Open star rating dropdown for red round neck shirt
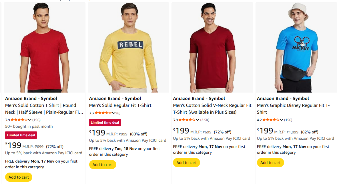This screenshot has width=337, height=184. click(x=30, y=120)
